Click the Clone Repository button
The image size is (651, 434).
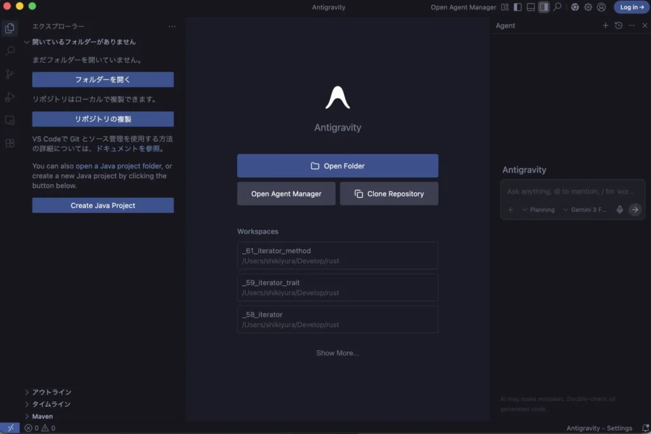(x=389, y=194)
